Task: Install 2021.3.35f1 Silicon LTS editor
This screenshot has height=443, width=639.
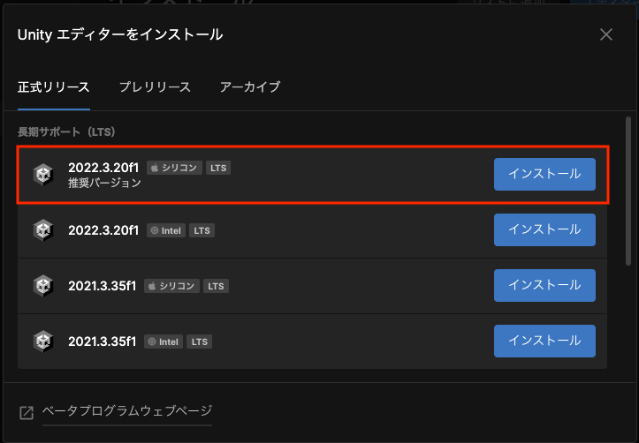Action: pyautogui.click(x=544, y=285)
